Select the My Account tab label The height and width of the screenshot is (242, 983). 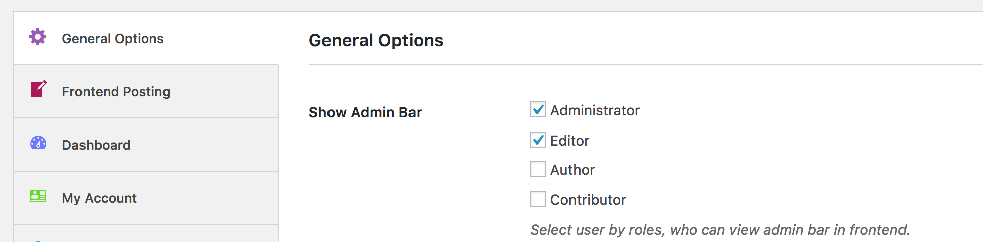pyautogui.click(x=99, y=198)
